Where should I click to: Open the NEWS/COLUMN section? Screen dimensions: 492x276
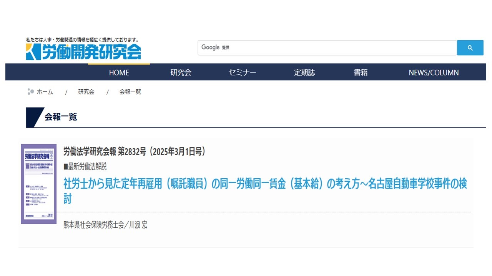tap(434, 72)
